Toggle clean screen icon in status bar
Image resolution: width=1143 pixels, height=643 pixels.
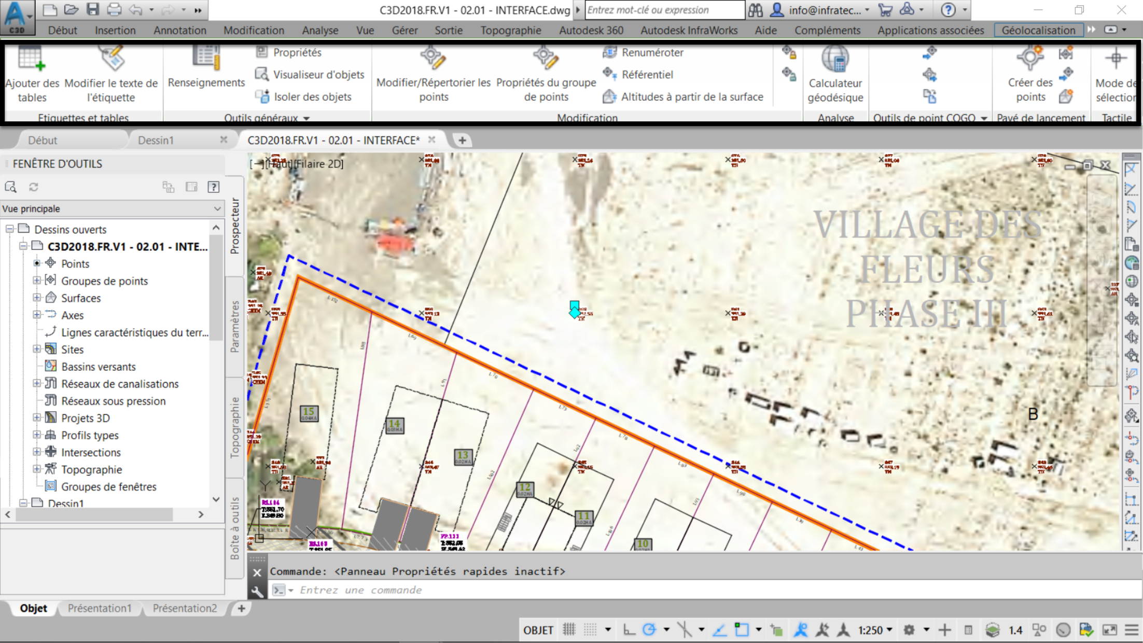click(x=1109, y=630)
